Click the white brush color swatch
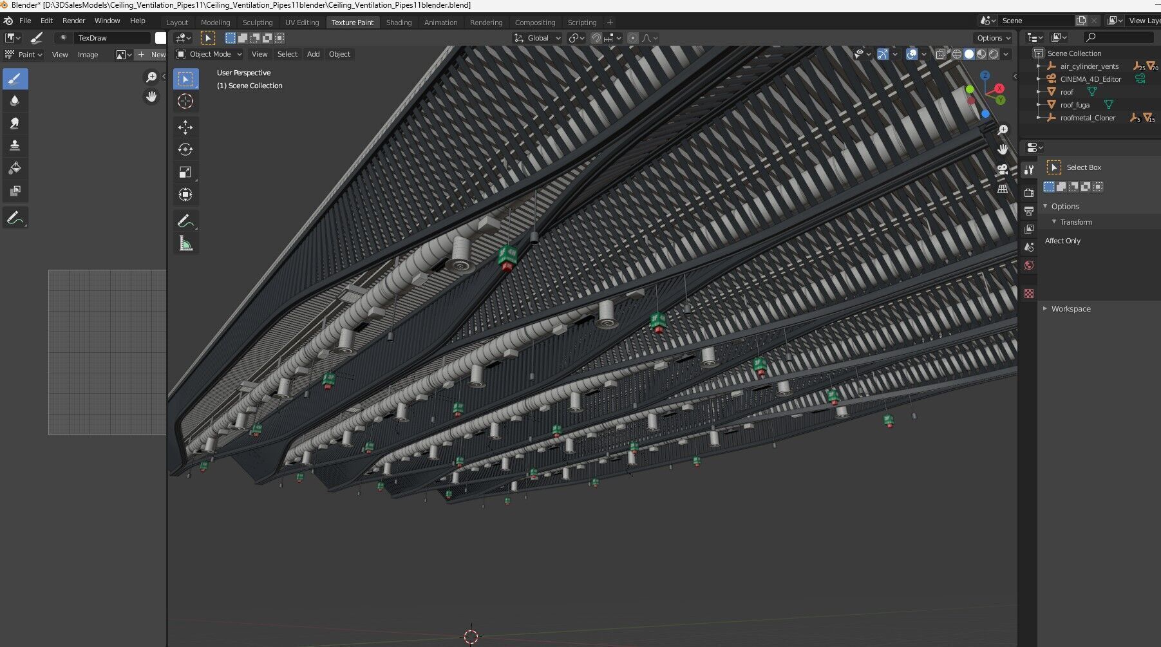The width and height of the screenshot is (1161, 647). (x=160, y=38)
